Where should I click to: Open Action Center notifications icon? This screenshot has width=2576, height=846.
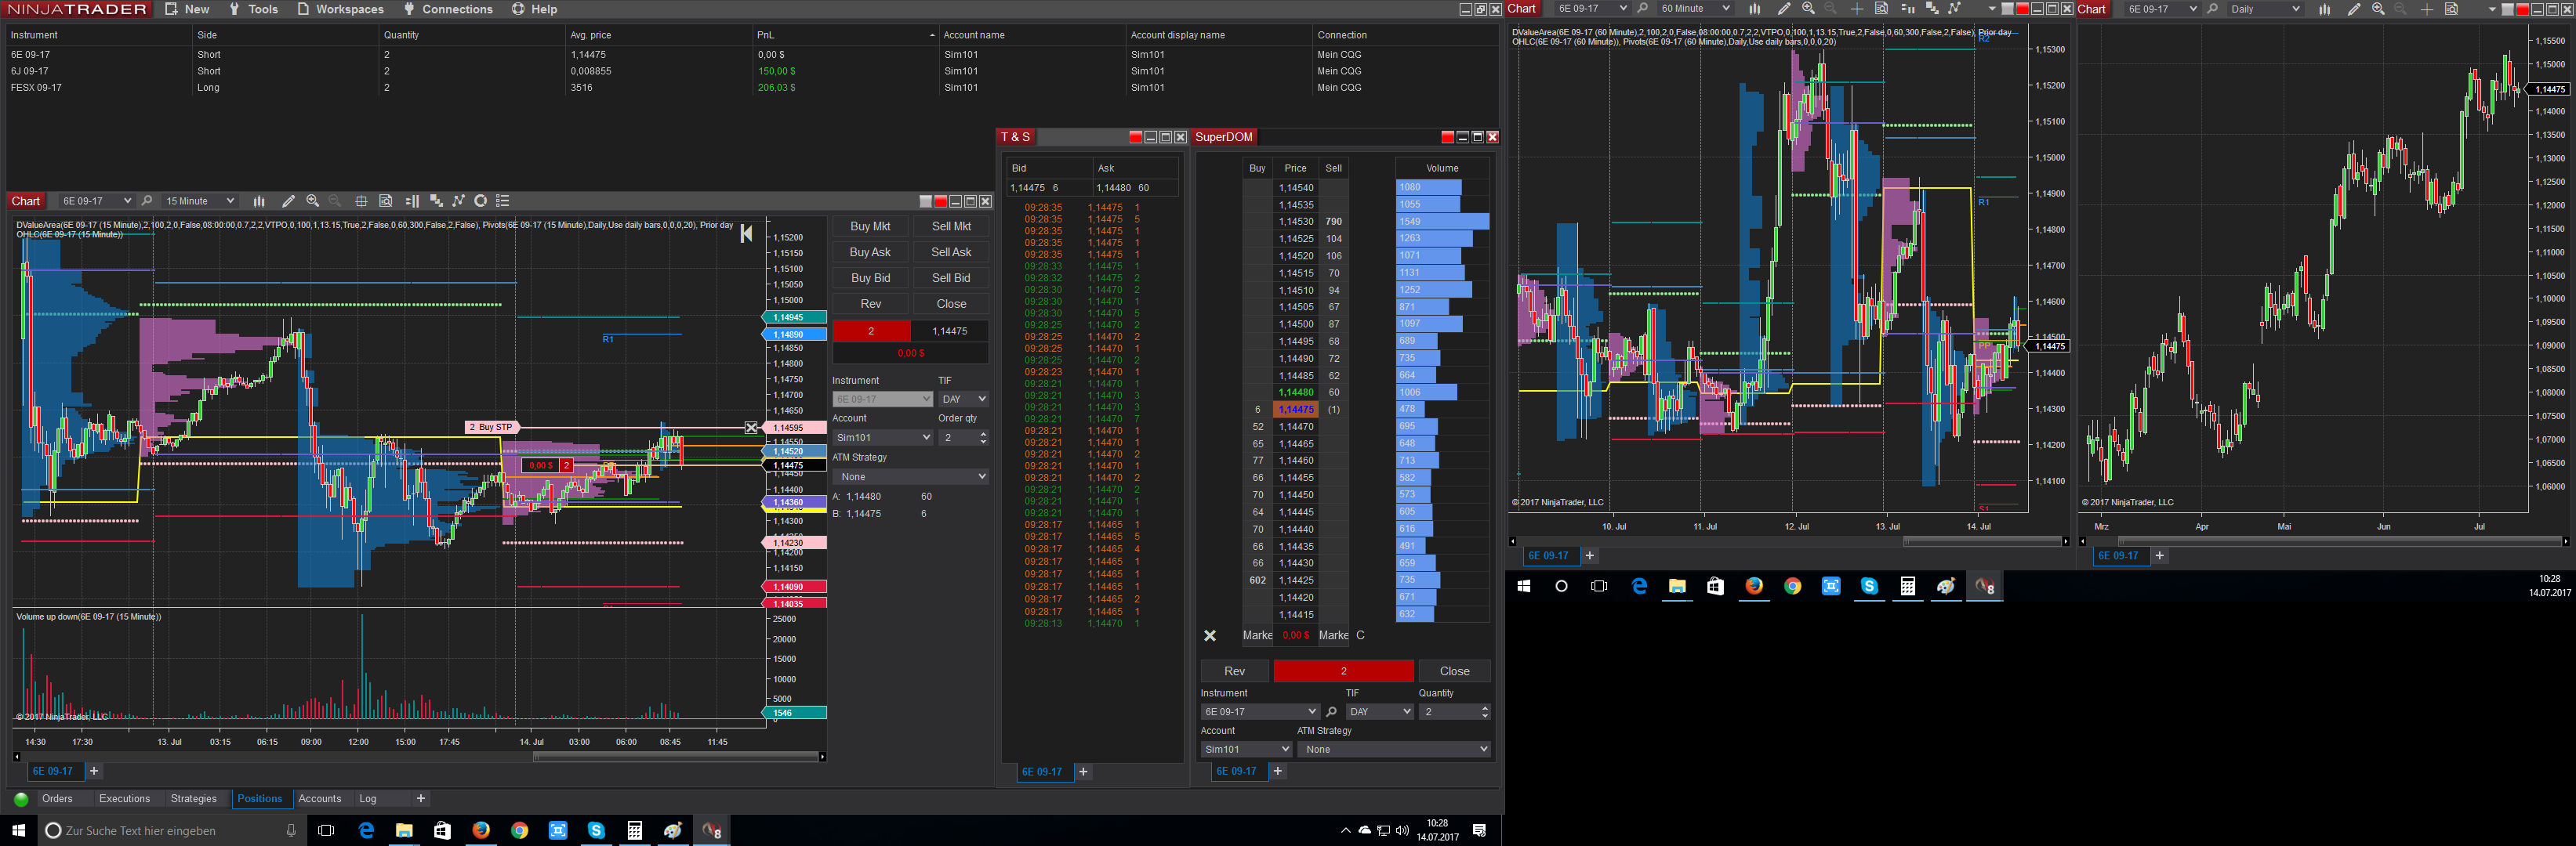[x=1480, y=830]
